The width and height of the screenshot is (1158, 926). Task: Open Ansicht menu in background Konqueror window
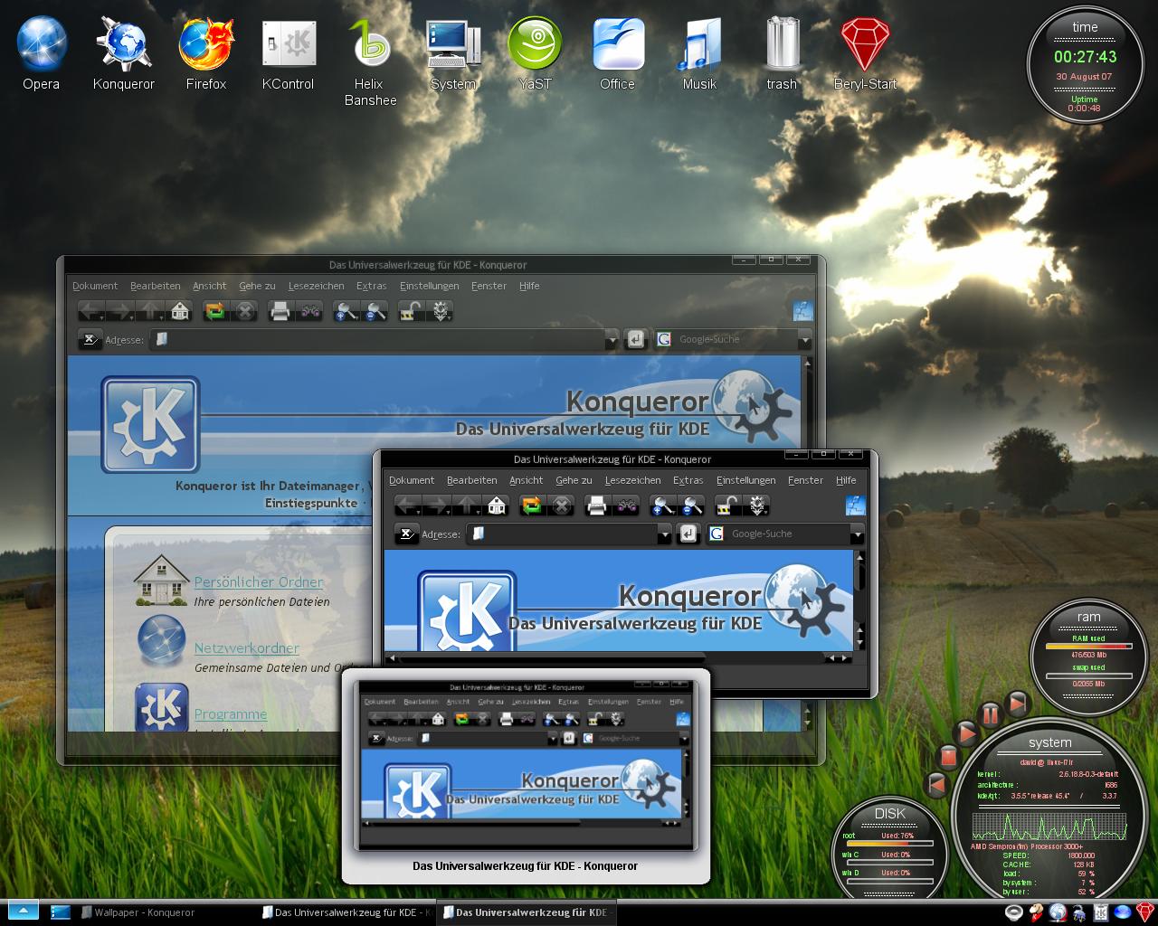pyautogui.click(x=209, y=286)
